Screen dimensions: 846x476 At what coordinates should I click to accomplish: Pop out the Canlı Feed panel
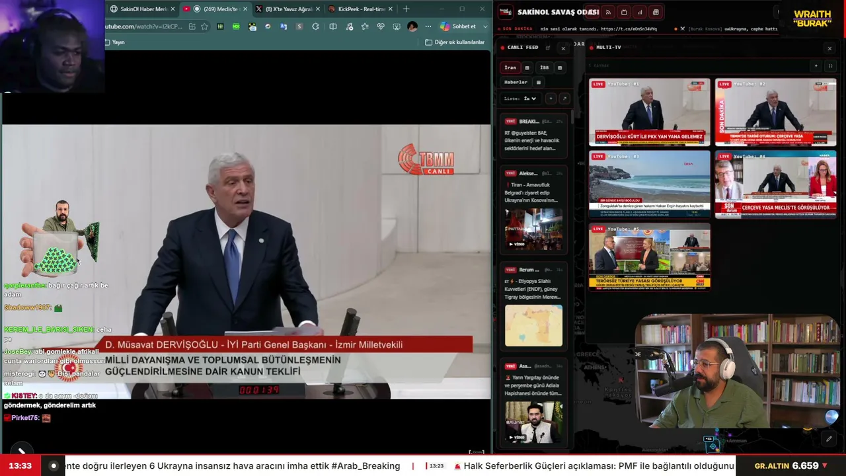pyautogui.click(x=548, y=48)
